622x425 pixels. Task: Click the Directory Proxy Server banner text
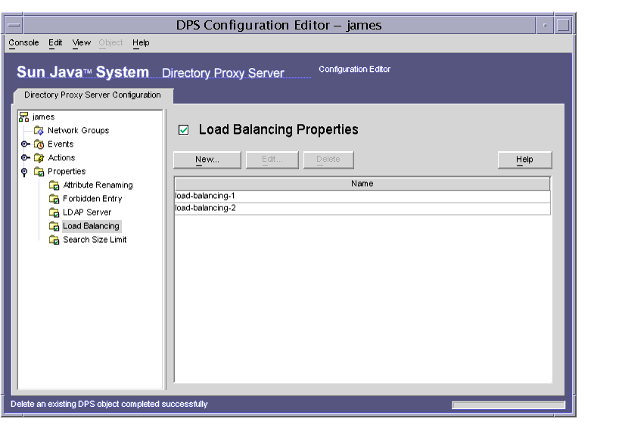coord(223,73)
